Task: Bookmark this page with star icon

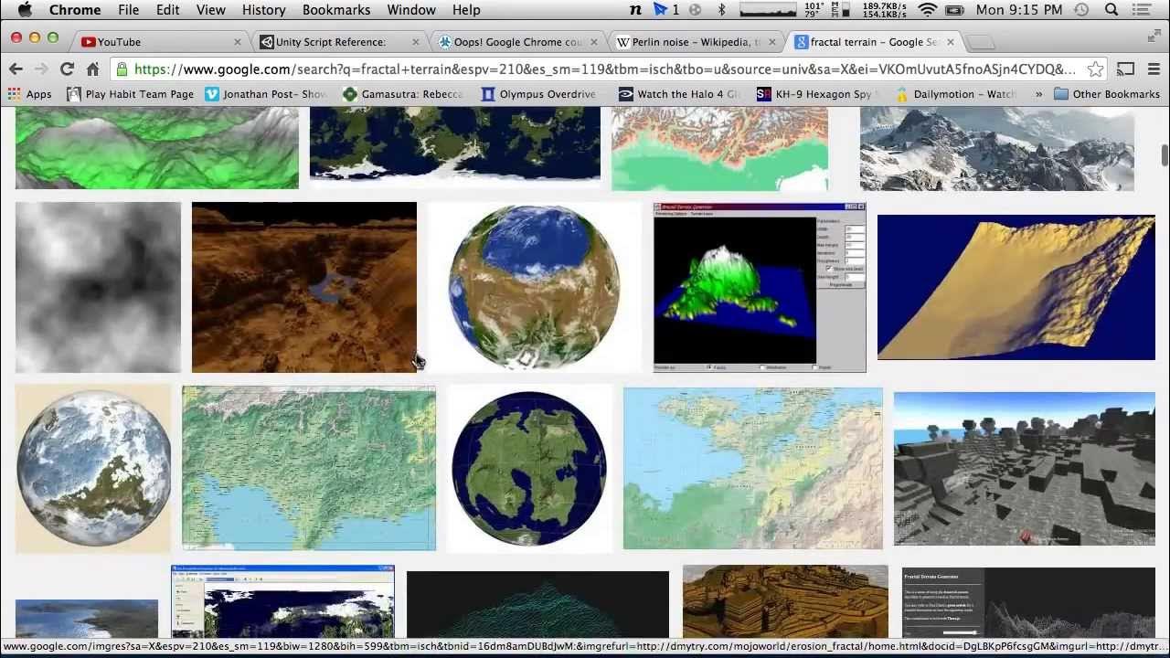Action: coord(1095,69)
